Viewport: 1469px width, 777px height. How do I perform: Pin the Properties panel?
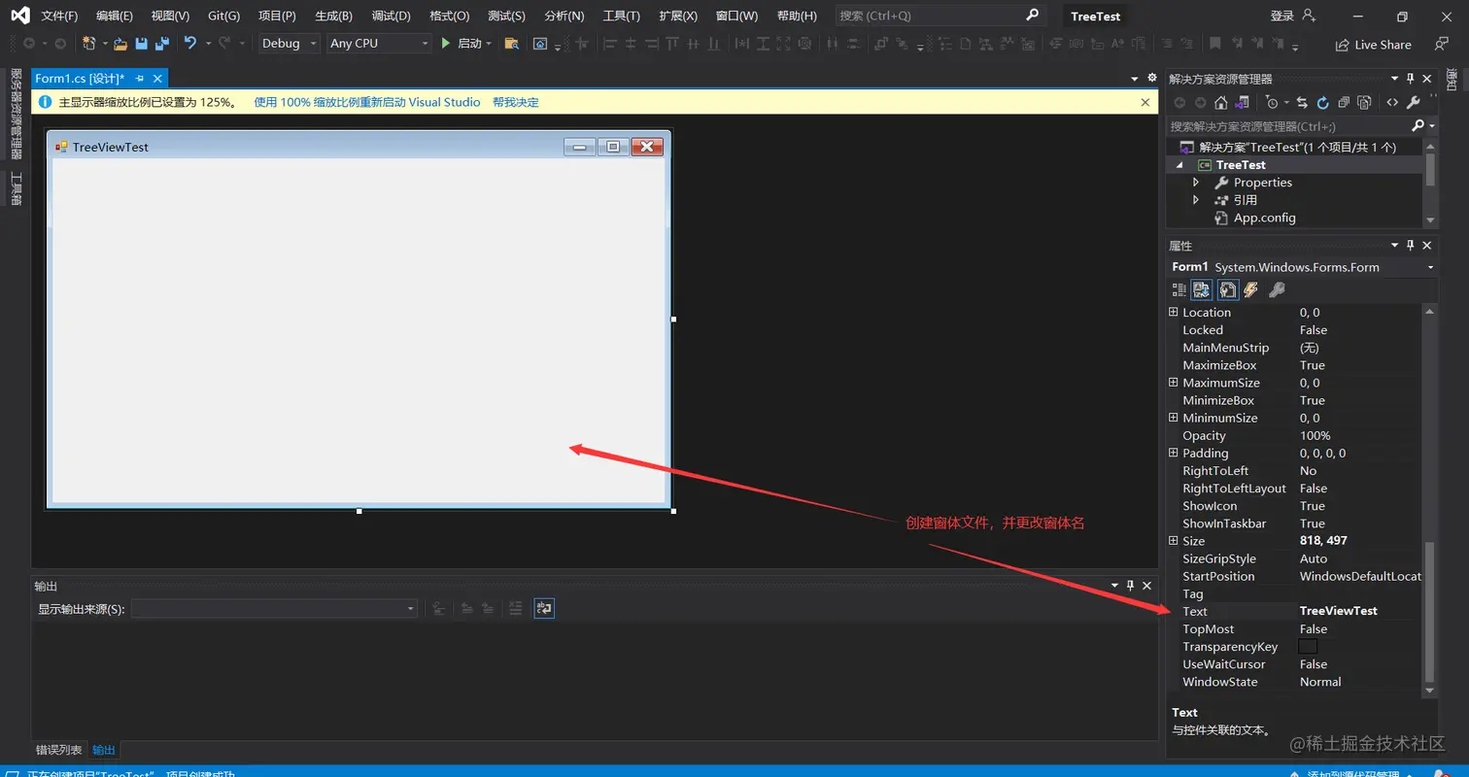point(1411,246)
